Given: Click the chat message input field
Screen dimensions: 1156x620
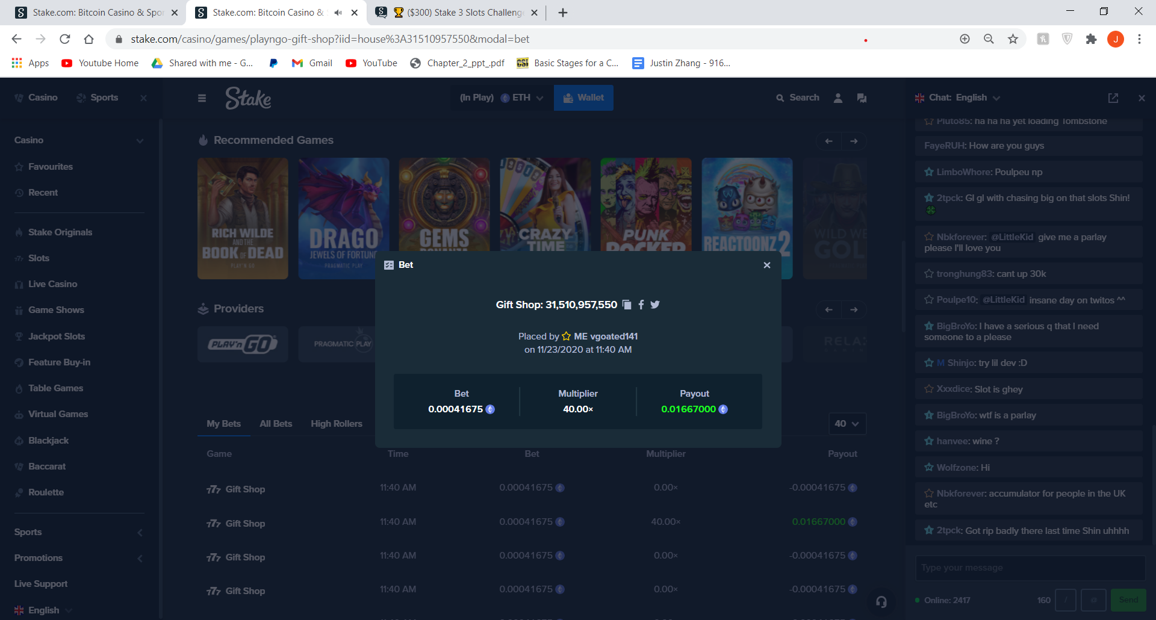Looking at the screenshot, I should click(x=1030, y=568).
